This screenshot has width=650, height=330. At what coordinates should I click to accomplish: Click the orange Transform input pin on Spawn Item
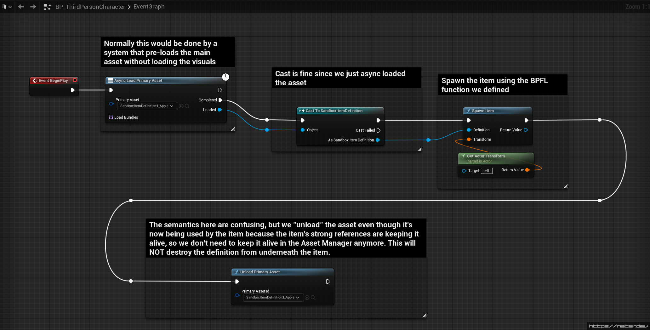pyautogui.click(x=469, y=139)
